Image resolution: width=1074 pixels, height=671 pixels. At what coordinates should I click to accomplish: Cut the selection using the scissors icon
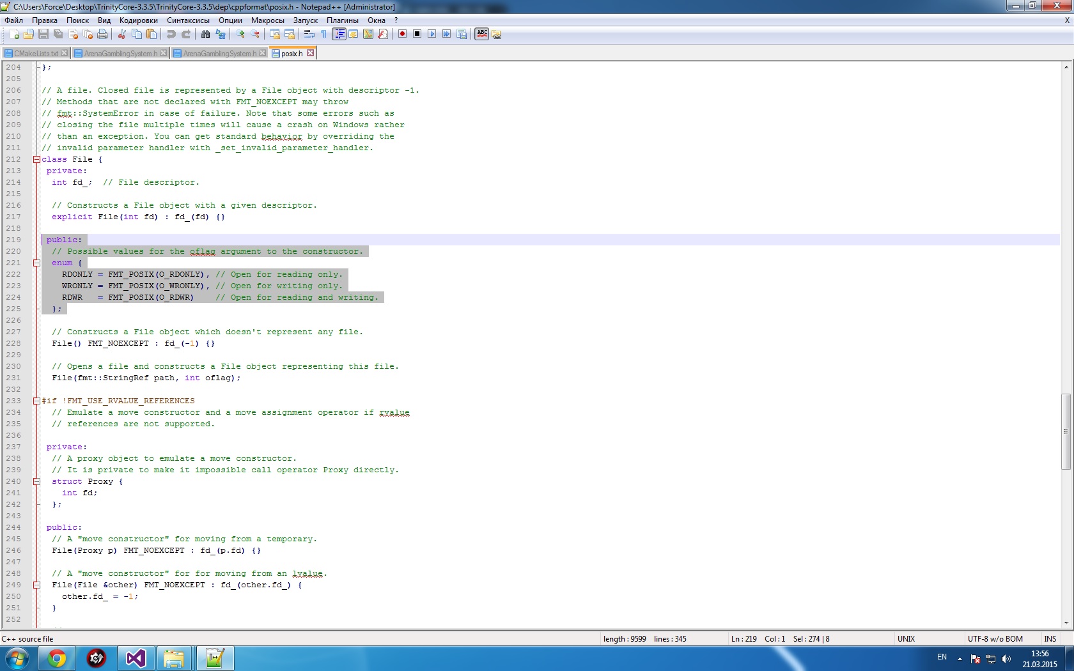pyautogui.click(x=121, y=35)
